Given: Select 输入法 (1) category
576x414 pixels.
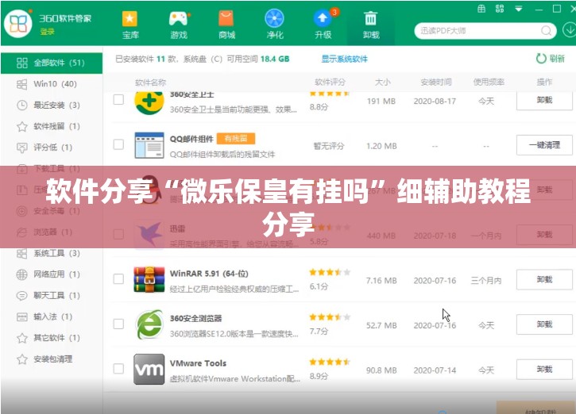Looking at the screenshot, I should pyautogui.click(x=52, y=316).
